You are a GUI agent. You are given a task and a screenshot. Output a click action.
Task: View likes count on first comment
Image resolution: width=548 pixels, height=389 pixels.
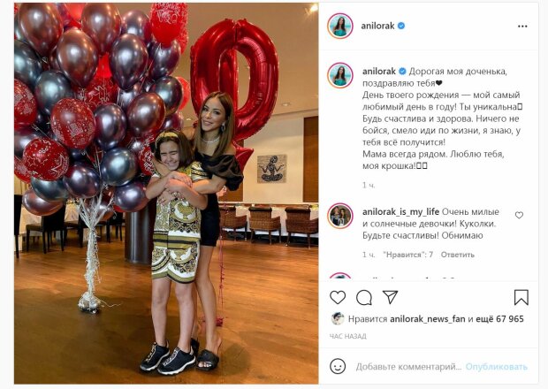pos(407,255)
